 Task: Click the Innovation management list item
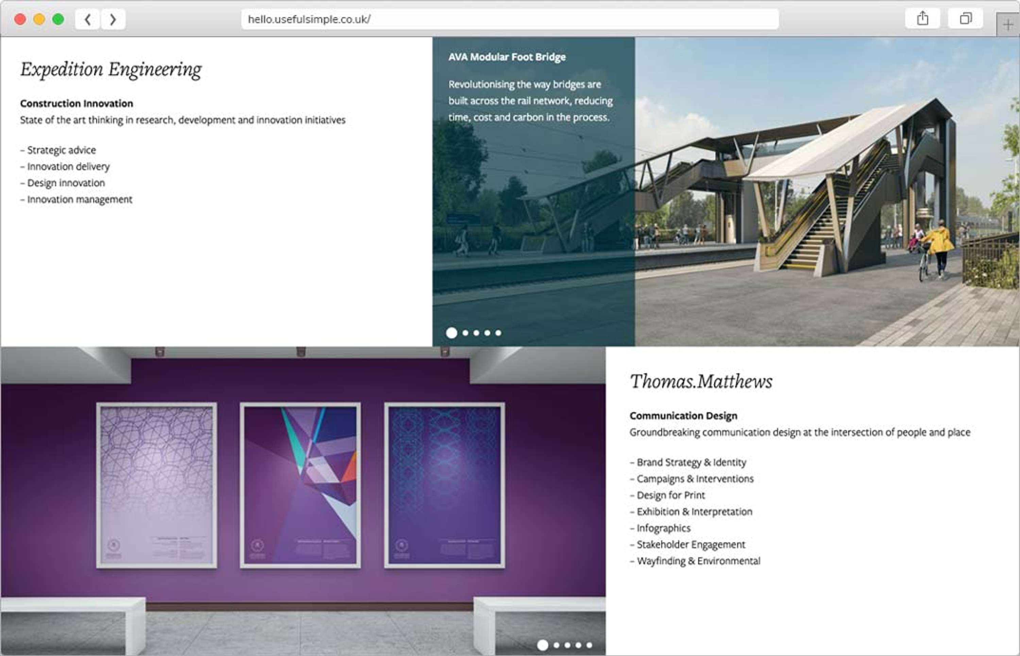(76, 199)
